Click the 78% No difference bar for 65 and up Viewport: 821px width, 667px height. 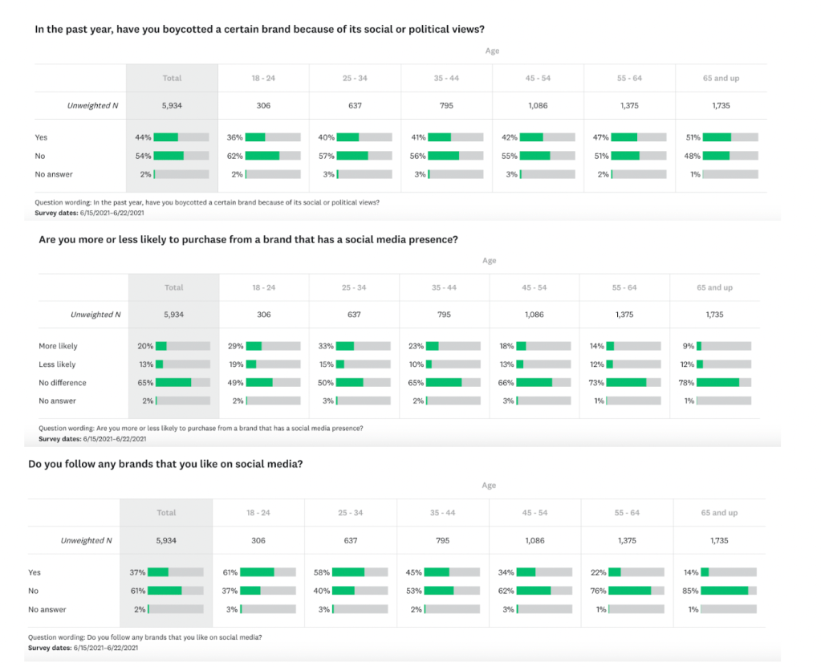[724, 383]
